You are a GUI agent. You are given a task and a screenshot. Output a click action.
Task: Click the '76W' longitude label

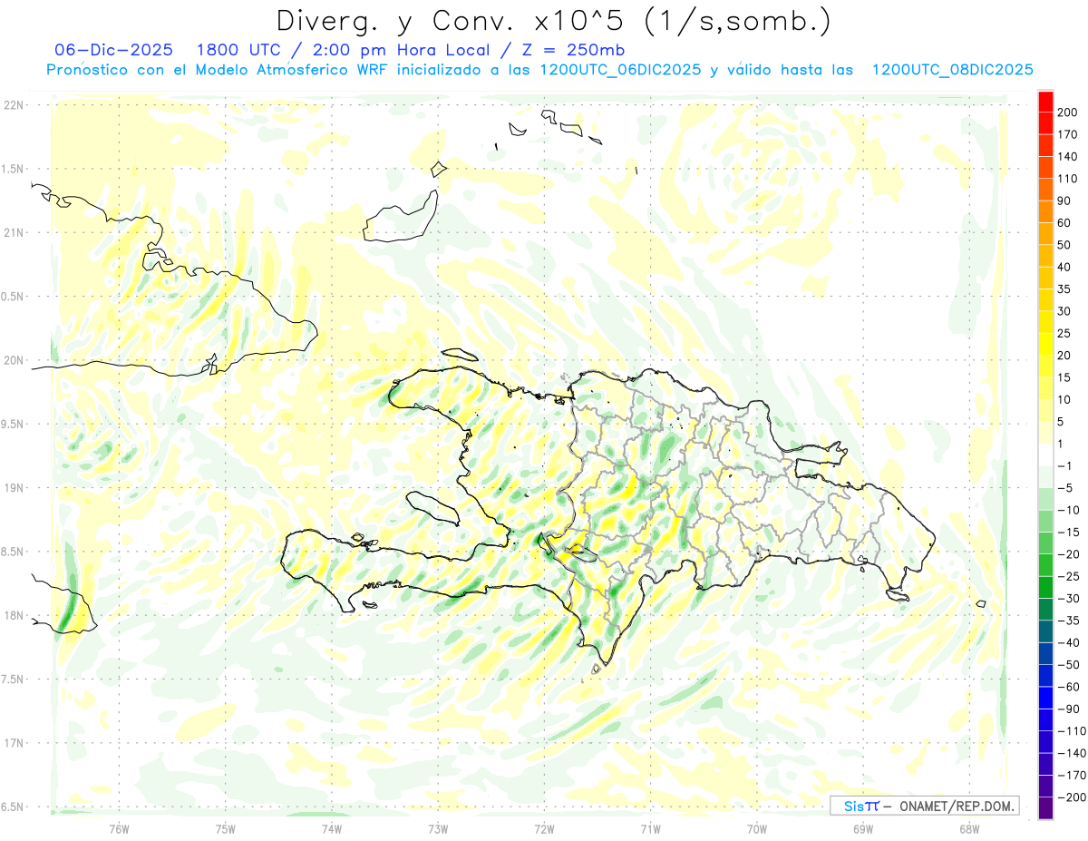(x=119, y=829)
